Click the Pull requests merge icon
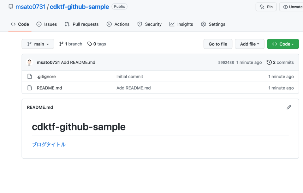The height and width of the screenshot is (193, 303). [x=67, y=24]
